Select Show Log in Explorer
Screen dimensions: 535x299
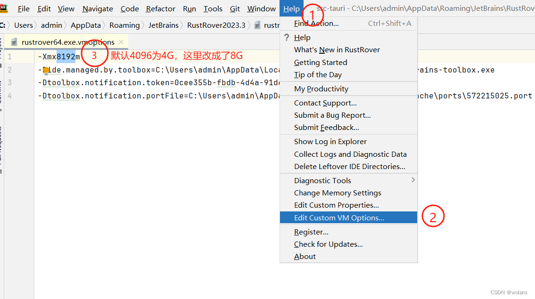point(348,141)
